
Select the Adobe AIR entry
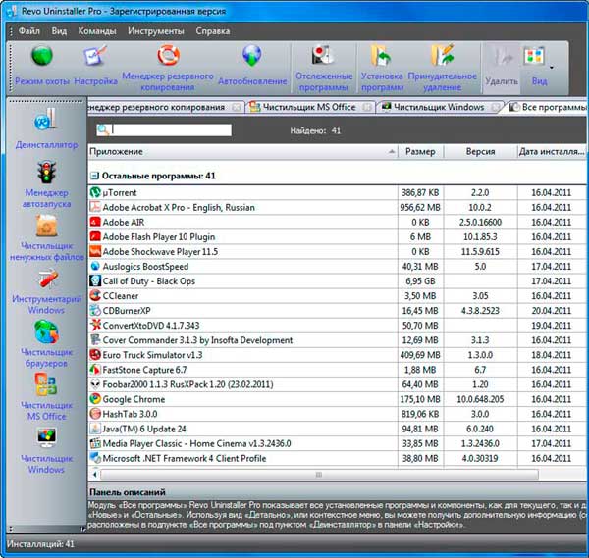click(x=338, y=223)
